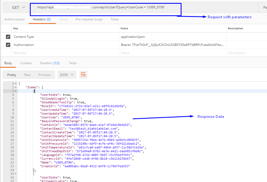Switch to the request Authorization tab
Image resolution: width=267 pixels, height=182 pixels.
(x=14, y=19)
